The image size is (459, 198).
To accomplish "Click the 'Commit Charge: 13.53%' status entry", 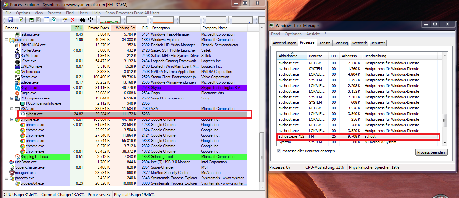I will tap(63, 195).
